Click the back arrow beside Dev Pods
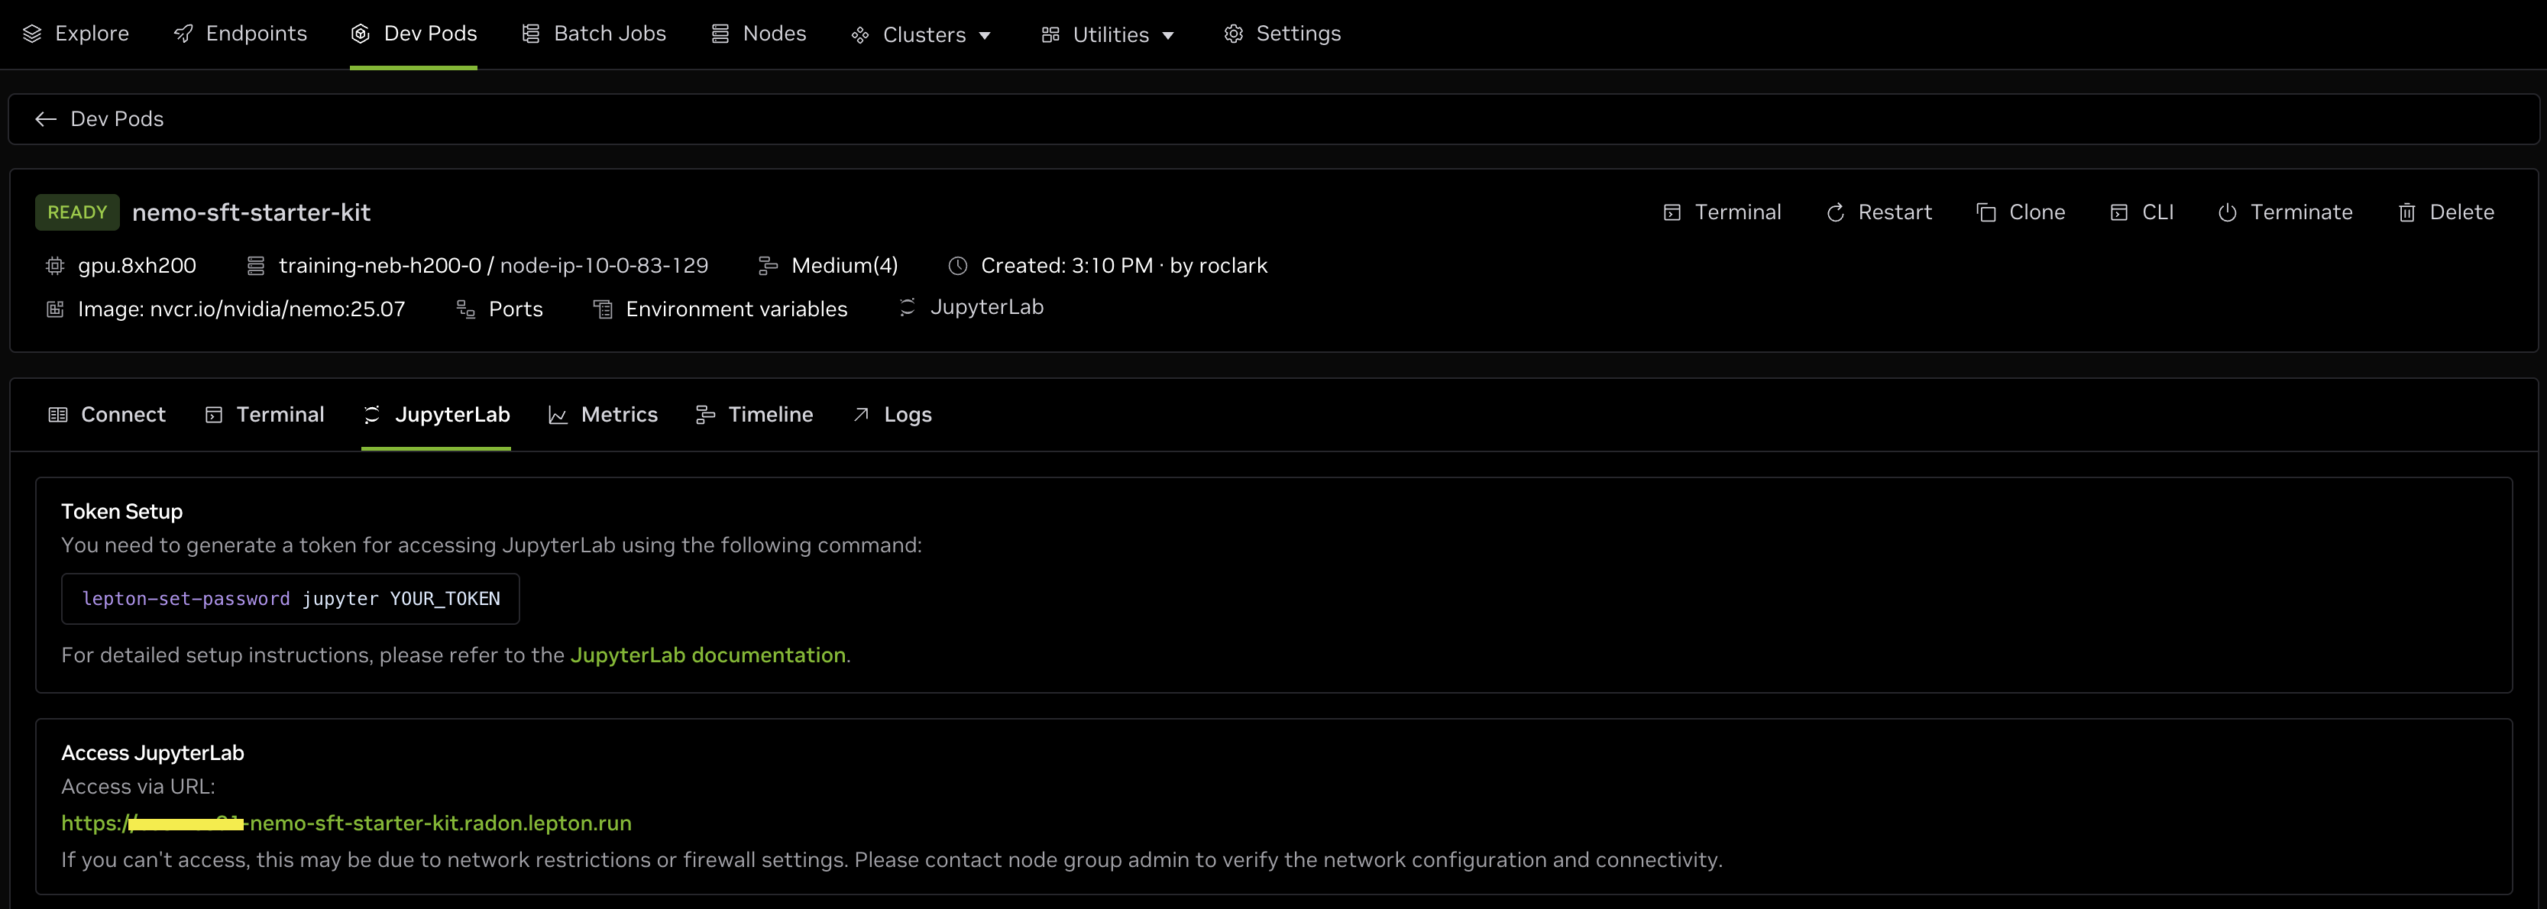This screenshot has width=2547, height=909. coord(46,120)
